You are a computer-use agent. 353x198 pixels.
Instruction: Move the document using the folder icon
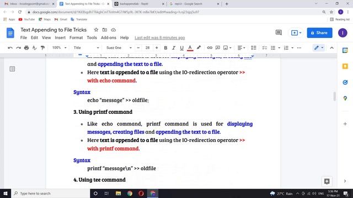(105, 30)
